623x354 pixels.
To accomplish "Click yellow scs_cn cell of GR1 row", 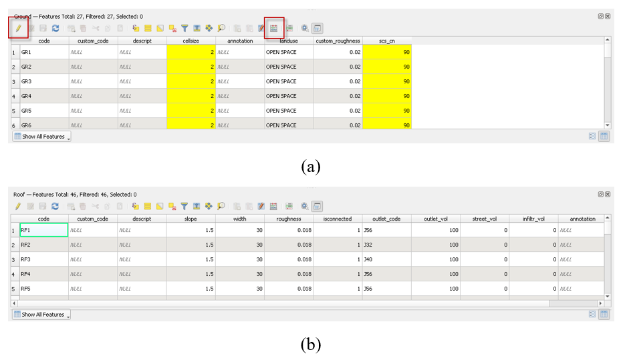I will pyautogui.click(x=387, y=52).
